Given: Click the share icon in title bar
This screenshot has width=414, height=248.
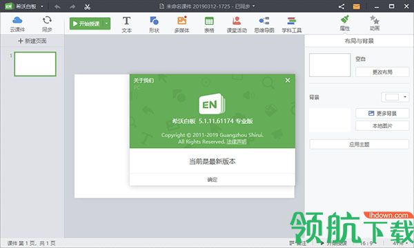Looking at the screenshot, I should click(342, 6).
